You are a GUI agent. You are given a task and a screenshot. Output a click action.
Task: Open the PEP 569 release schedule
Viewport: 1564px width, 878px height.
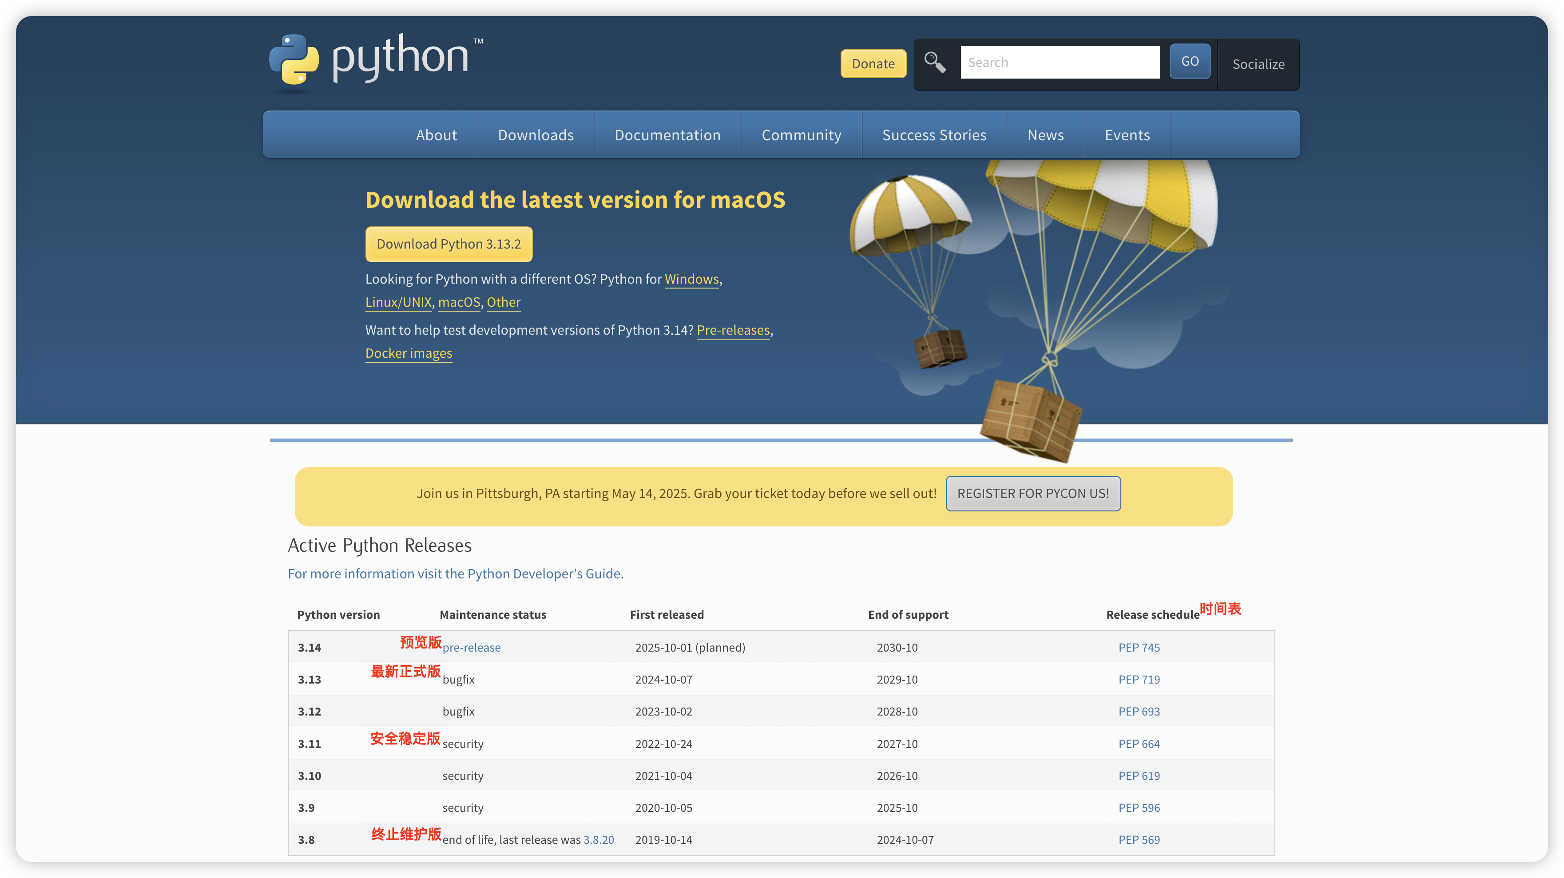pos(1139,840)
